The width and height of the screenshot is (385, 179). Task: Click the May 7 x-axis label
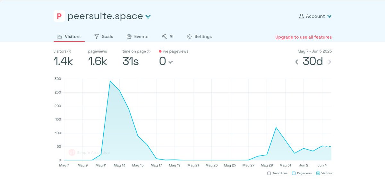coord(64,165)
